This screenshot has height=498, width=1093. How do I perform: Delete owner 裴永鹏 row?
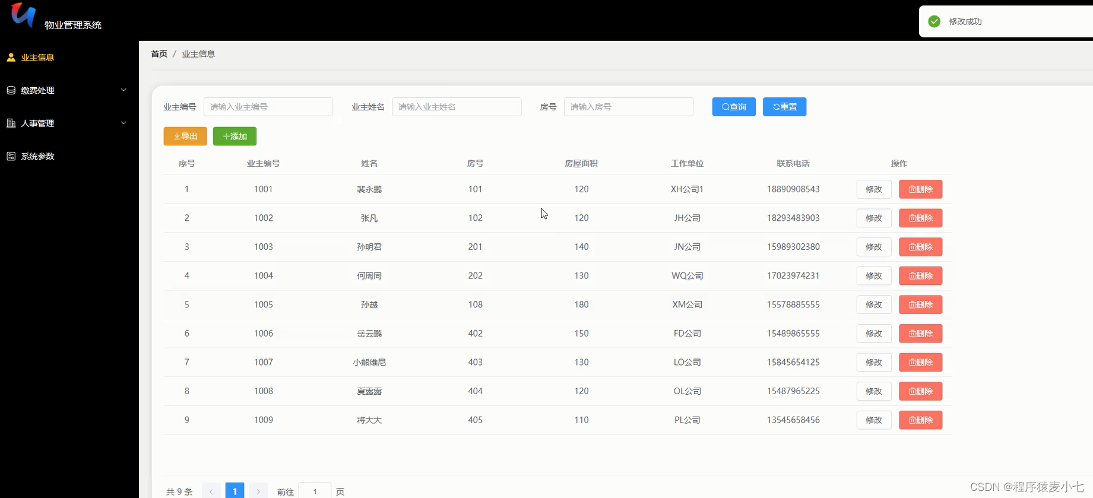(x=920, y=189)
